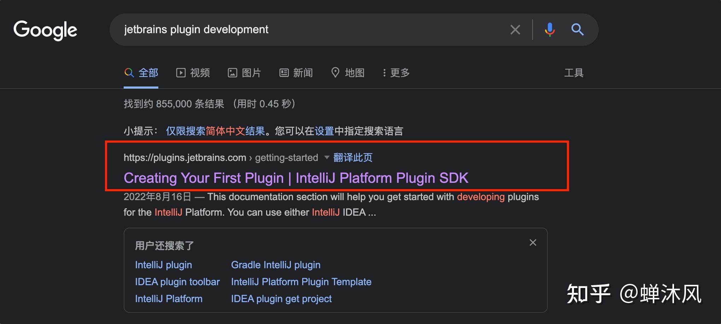Start voice search with microphone icon
This screenshot has width=721, height=324.
coord(549,30)
